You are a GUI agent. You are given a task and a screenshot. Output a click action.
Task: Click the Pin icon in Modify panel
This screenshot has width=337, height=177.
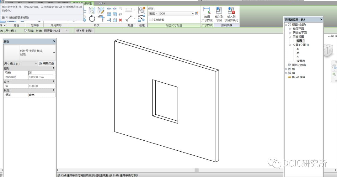120,14
